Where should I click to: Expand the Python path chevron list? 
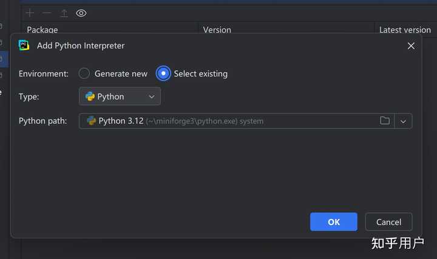point(403,121)
